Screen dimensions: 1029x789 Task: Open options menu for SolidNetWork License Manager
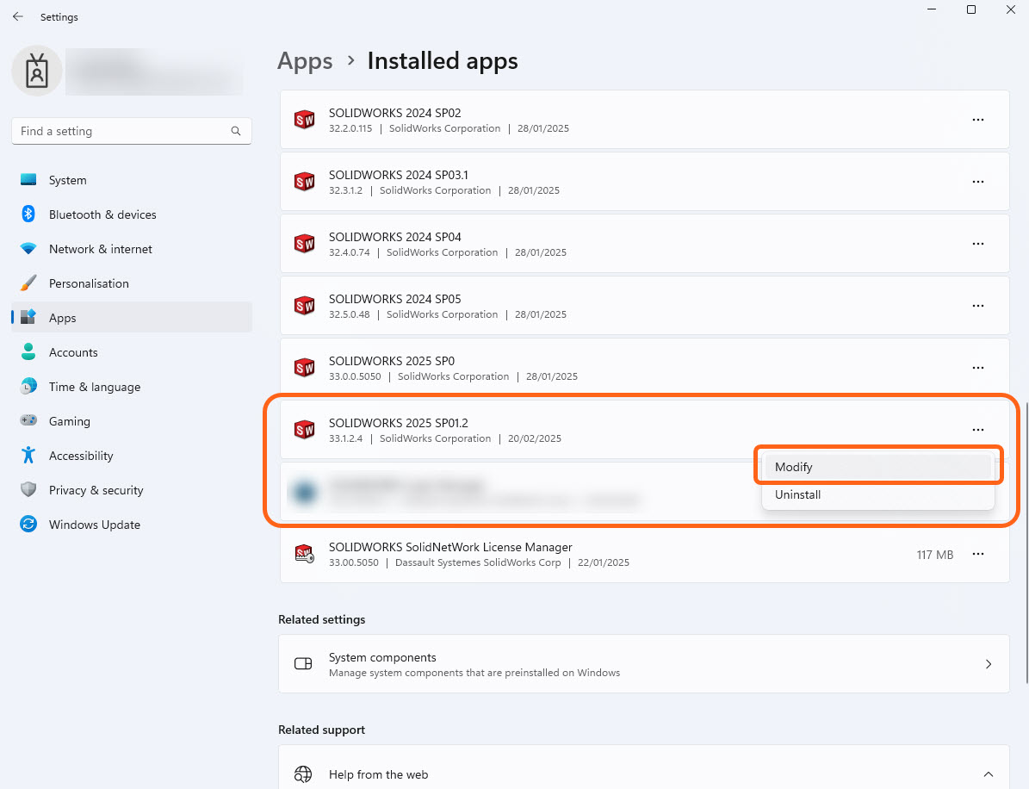click(978, 555)
